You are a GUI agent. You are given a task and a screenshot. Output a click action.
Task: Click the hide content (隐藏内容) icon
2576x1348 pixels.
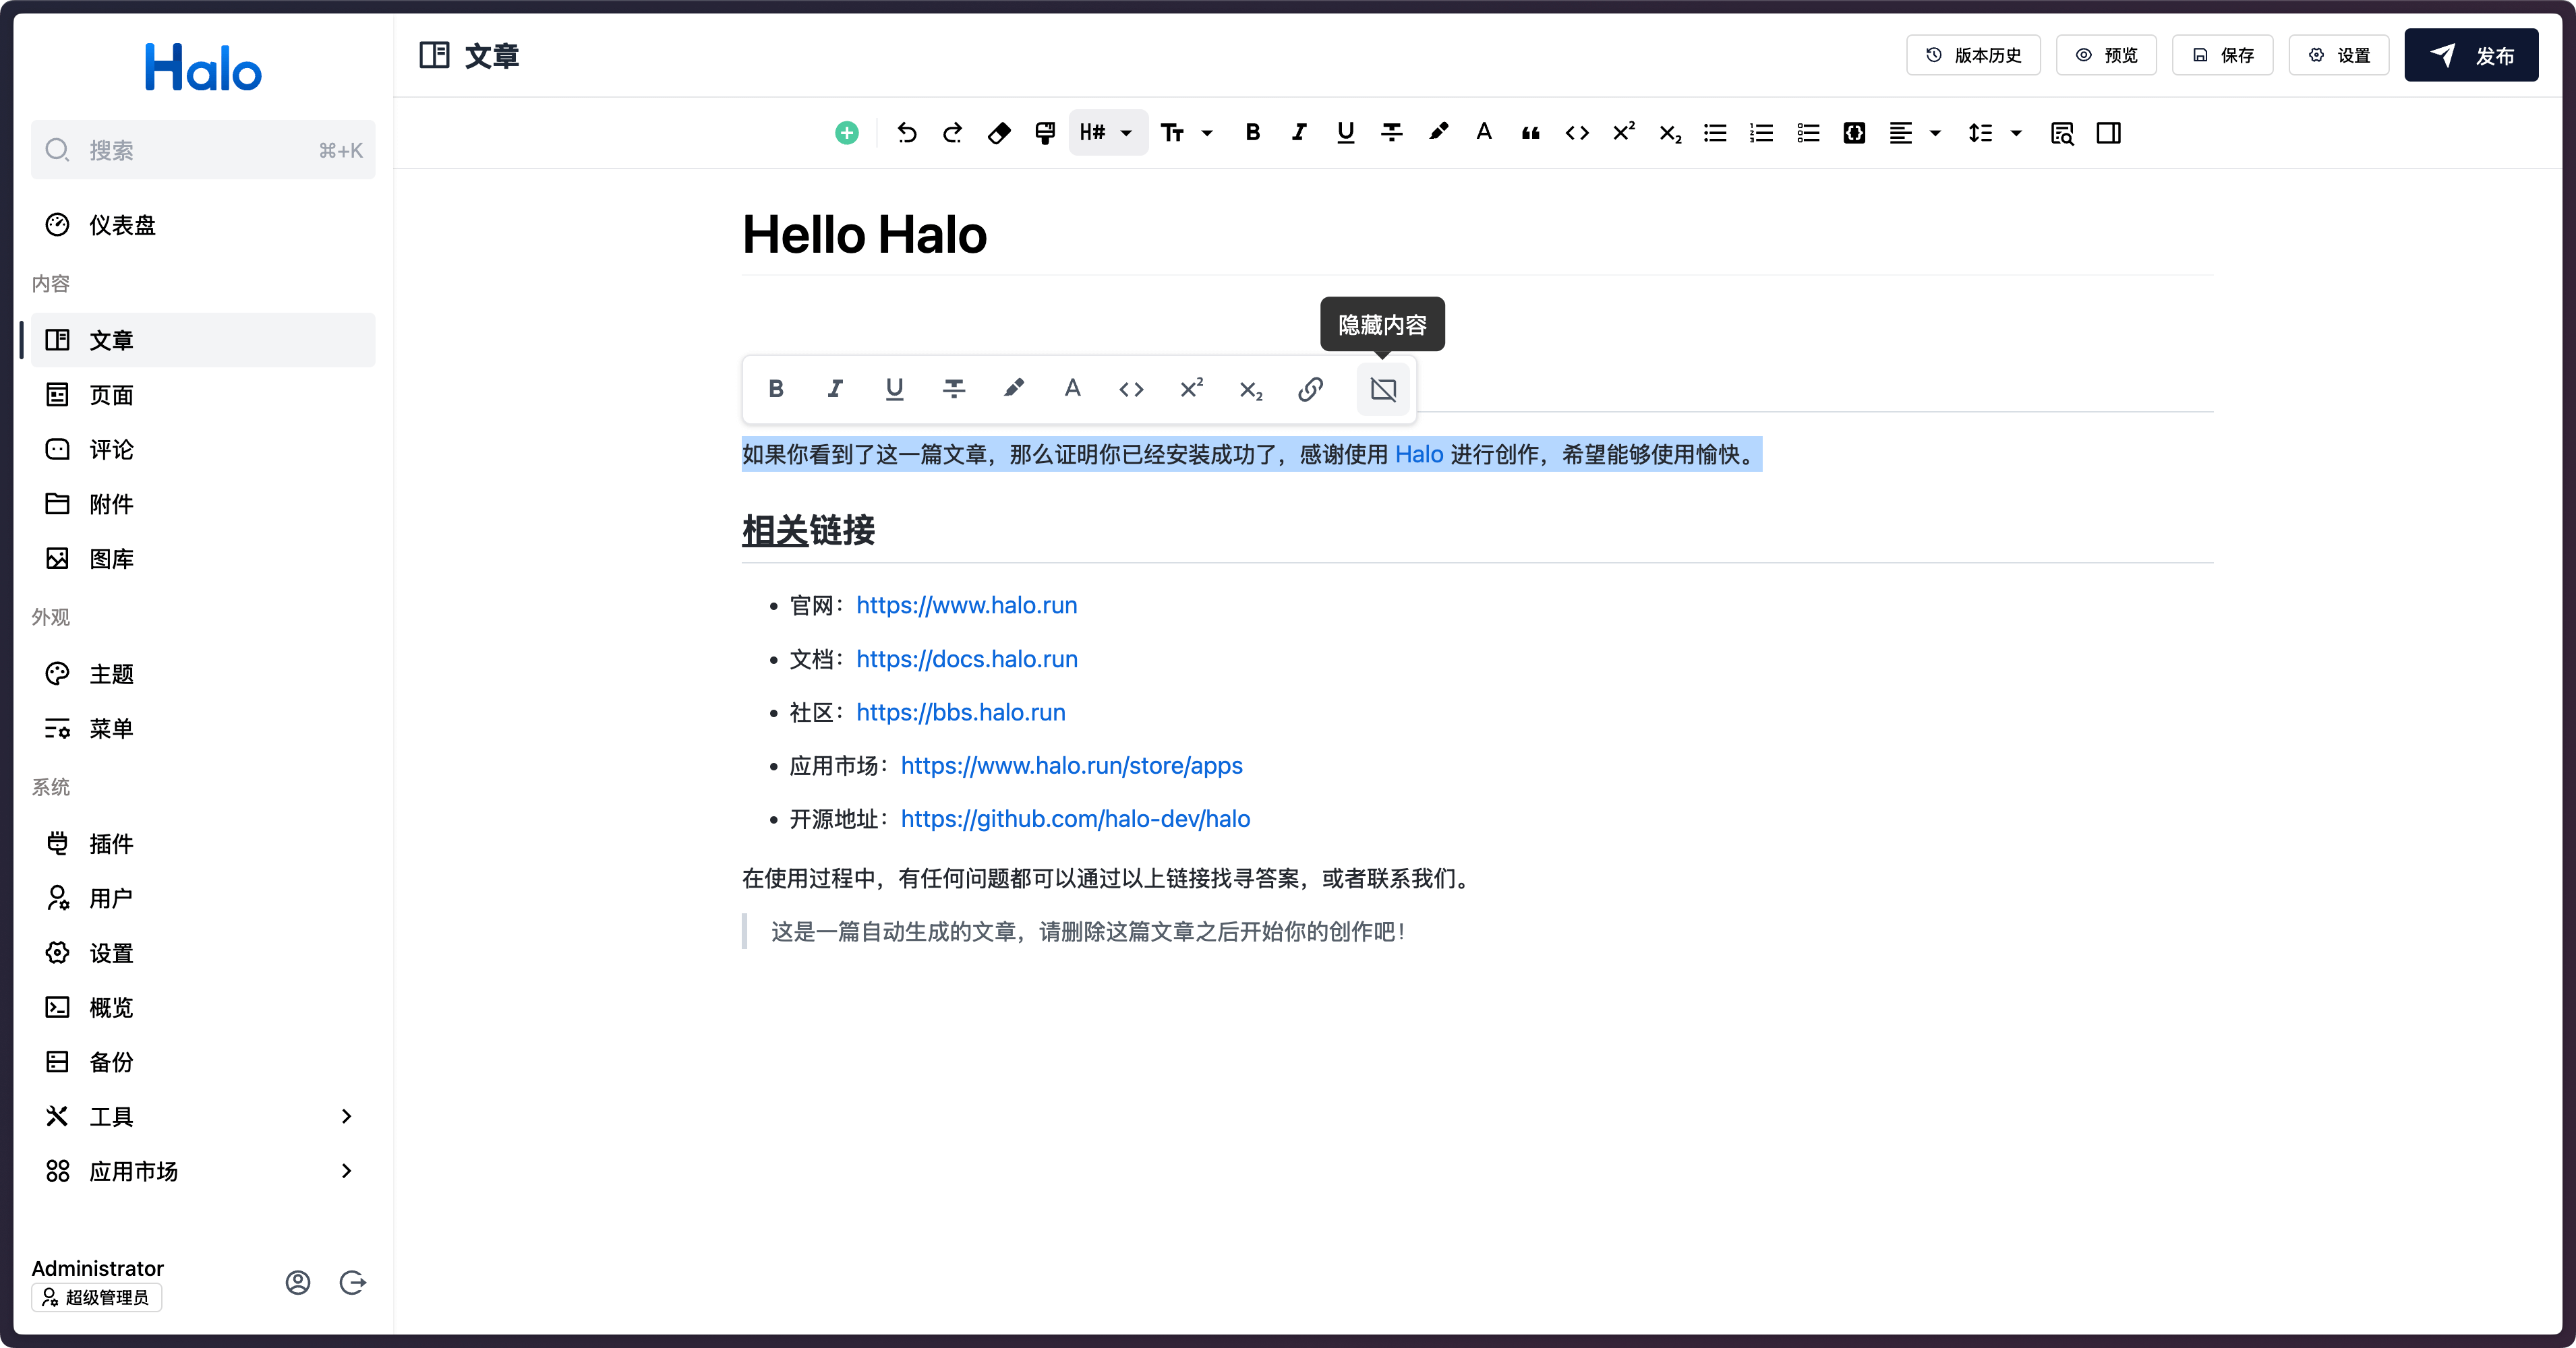1383,389
